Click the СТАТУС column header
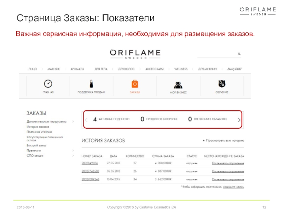 click(192, 156)
